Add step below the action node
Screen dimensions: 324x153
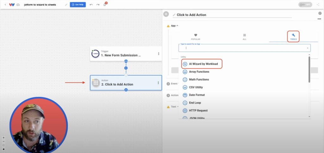[x=126, y=90]
